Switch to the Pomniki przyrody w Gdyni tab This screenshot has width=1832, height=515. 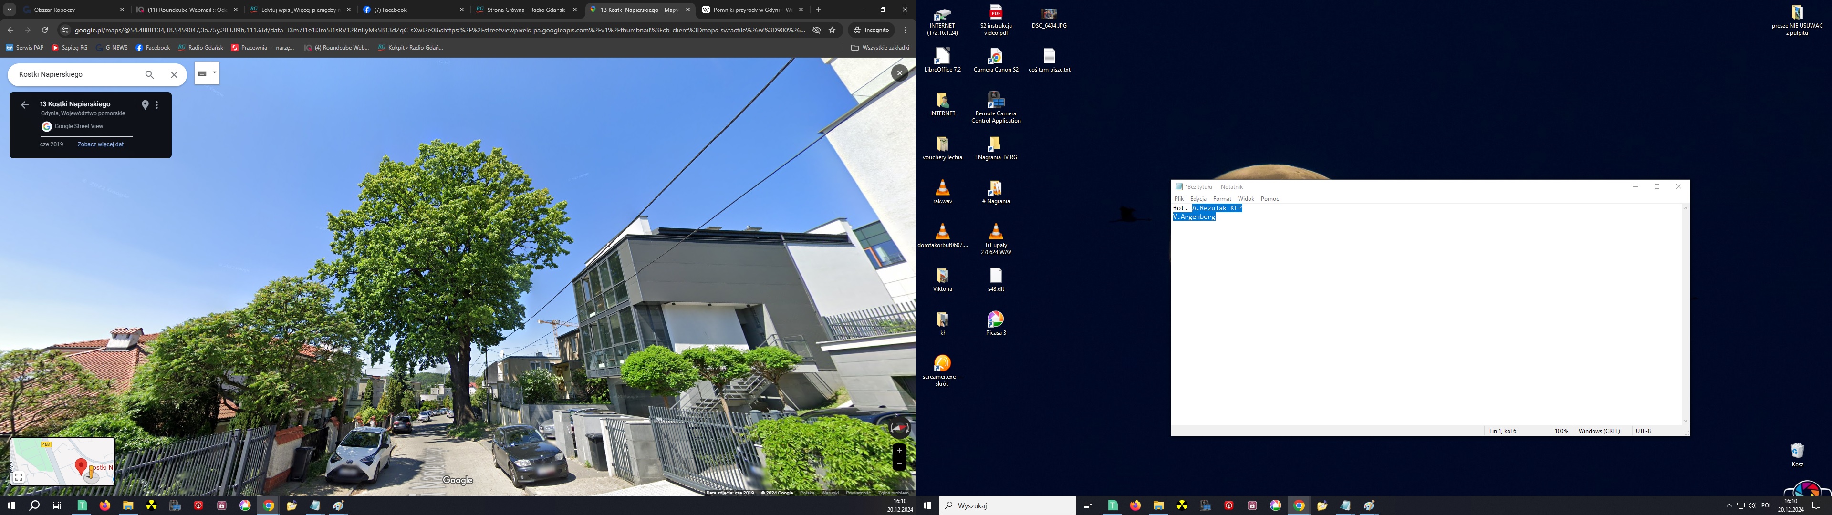pyautogui.click(x=752, y=10)
